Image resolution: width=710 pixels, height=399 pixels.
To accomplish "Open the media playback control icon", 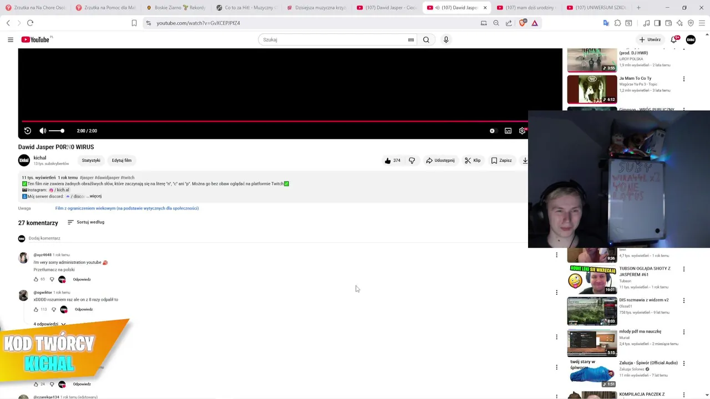I will [x=646, y=23].
